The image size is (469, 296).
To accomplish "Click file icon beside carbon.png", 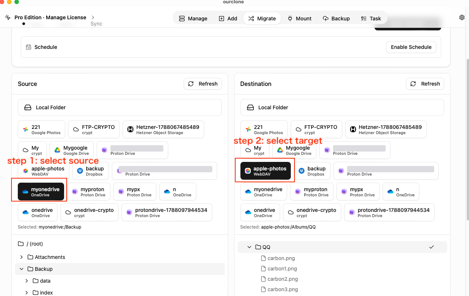I will (263, 258).
